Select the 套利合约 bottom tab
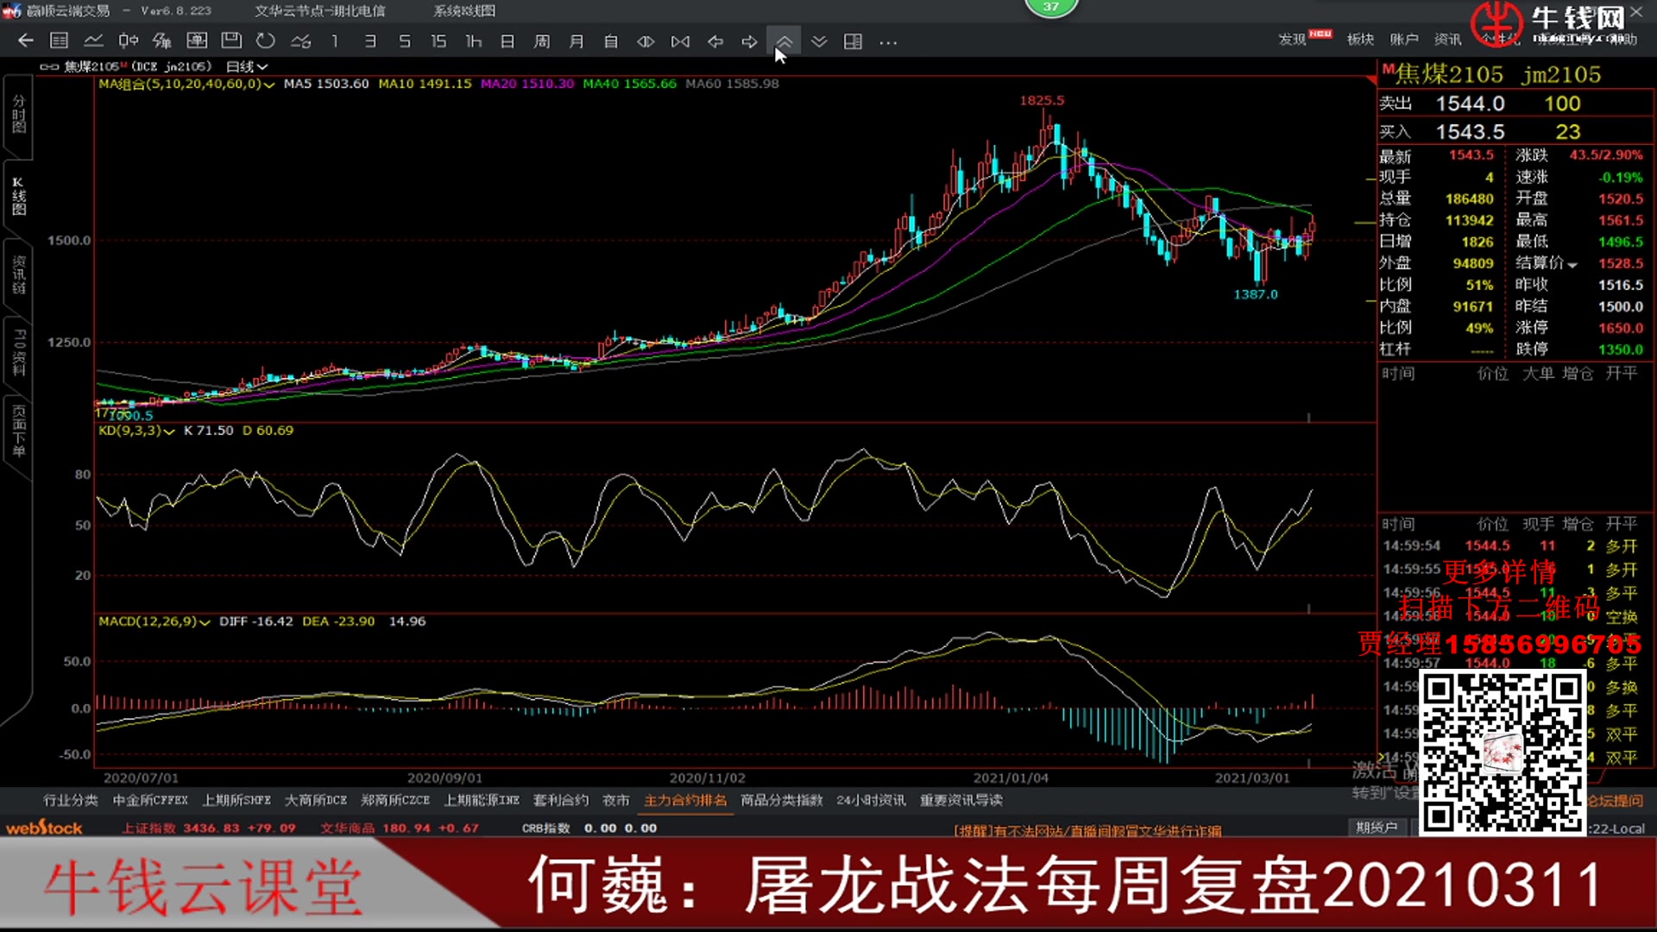The image size is (1657, 932). pyautogui.click(x=561, y=800)
